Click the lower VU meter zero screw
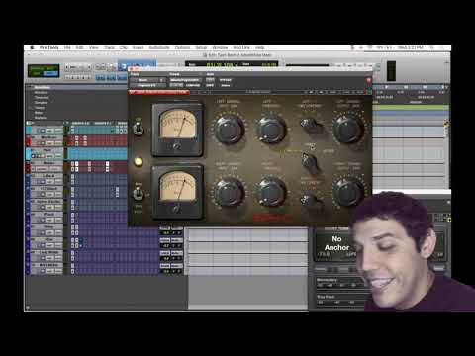The width and height of the screenshot is (475, 356). [x=176, y=209]
